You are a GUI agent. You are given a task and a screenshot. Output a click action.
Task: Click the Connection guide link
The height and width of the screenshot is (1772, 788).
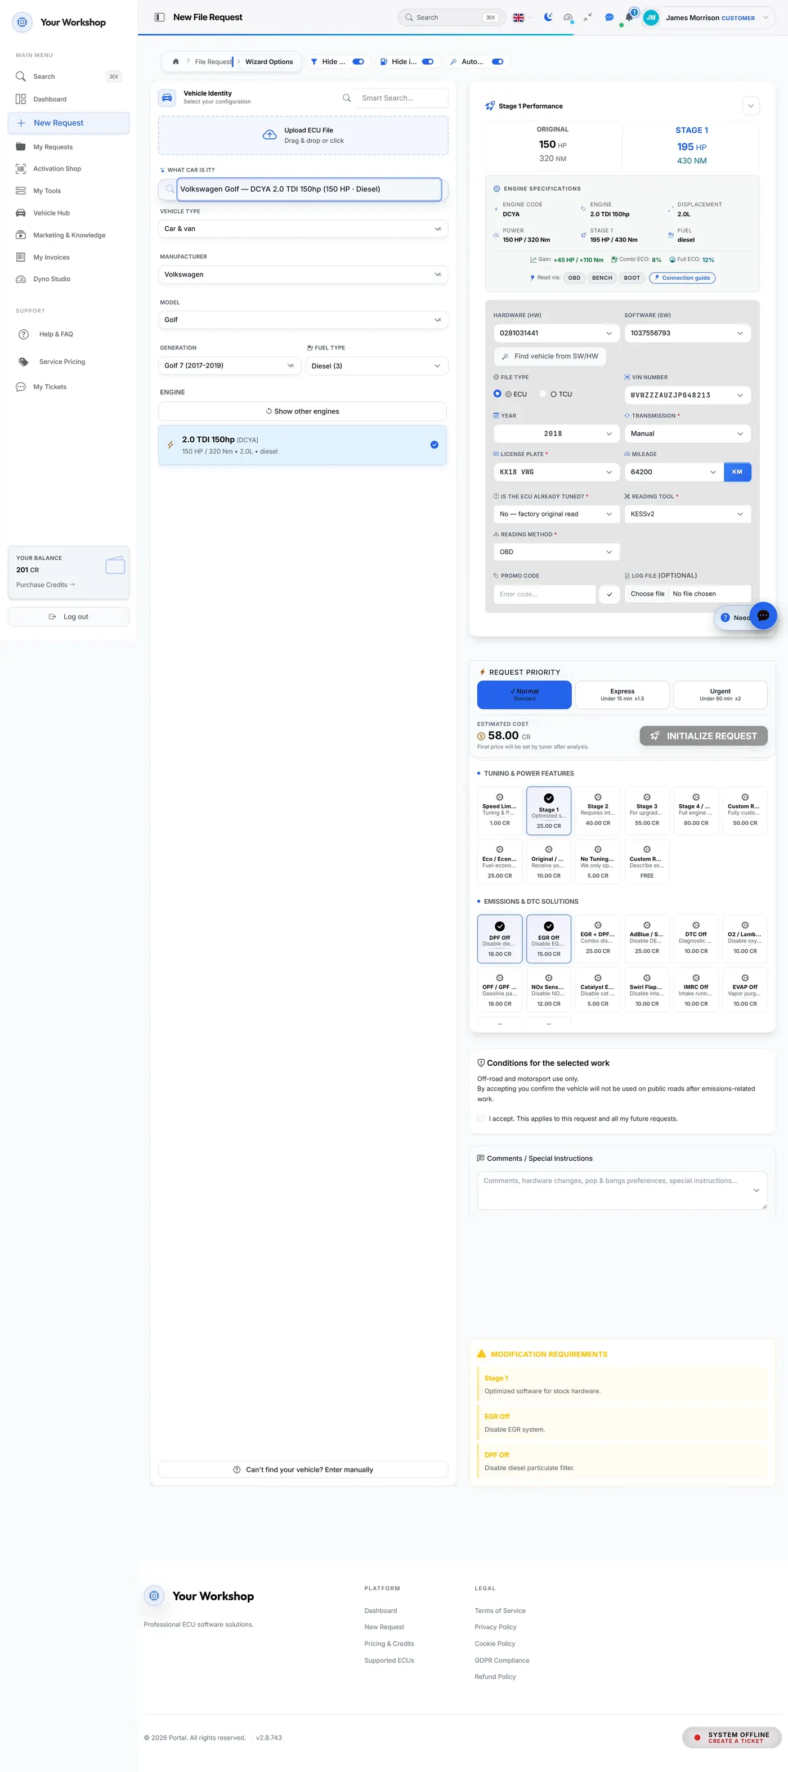[x=682, y=278]
